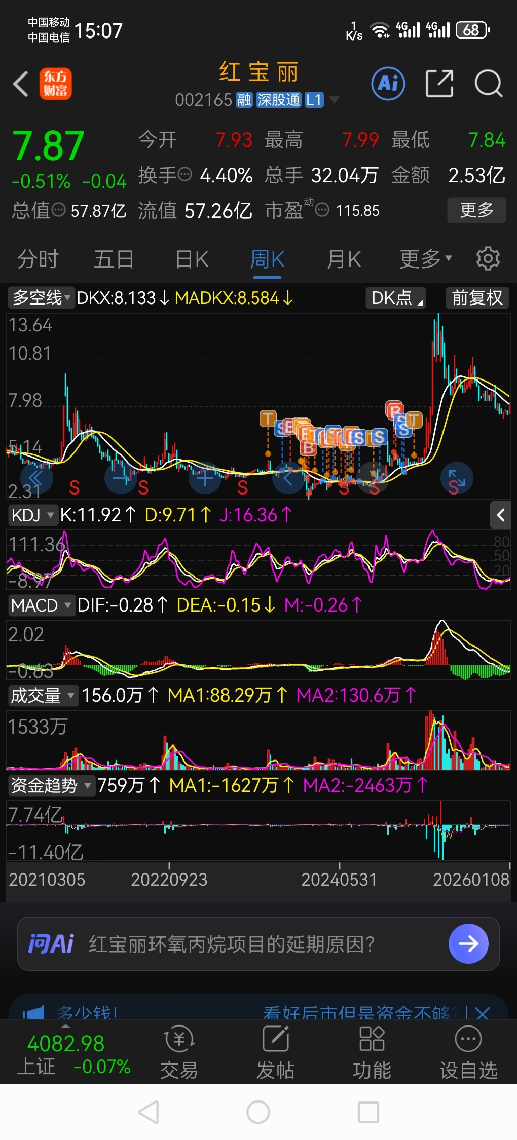Zoom out chart with minus button

[x=121, y=478]
